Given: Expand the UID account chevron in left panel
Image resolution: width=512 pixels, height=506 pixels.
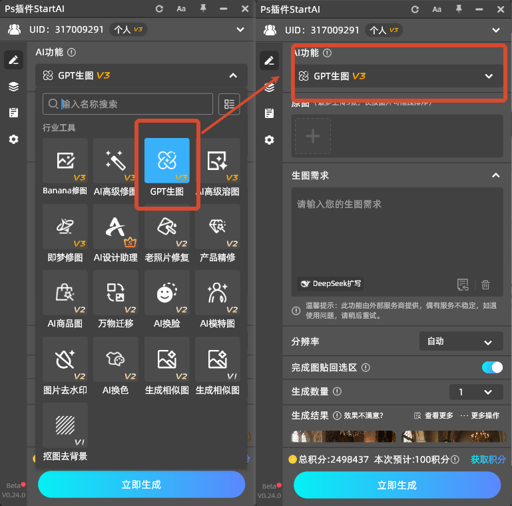Looking at the screenshot, I should click(240, 29).
